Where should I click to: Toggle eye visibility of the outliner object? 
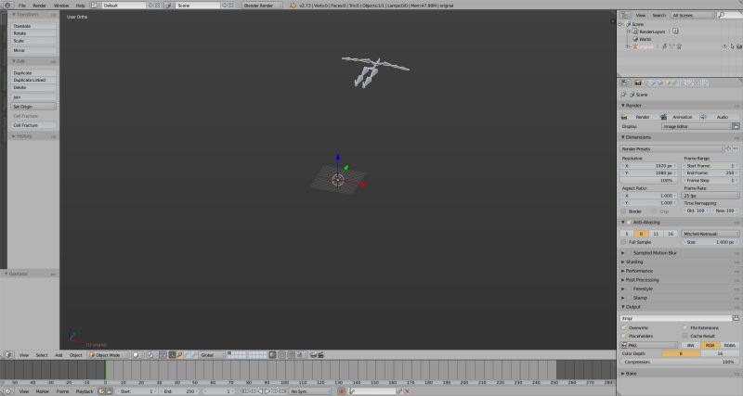(724, 46)
